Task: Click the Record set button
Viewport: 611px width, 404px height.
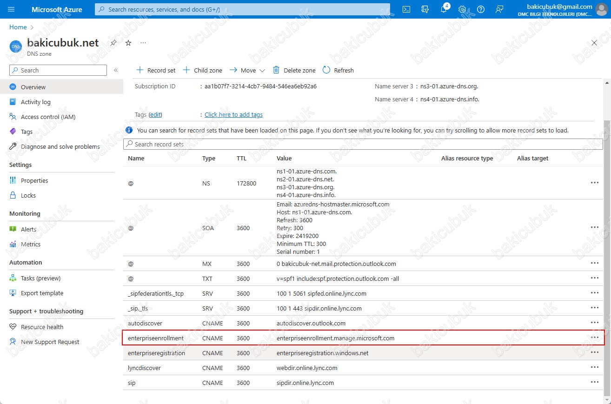Action: (156, 70)
